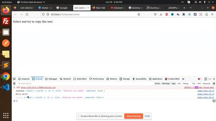Toggle the Logs filter
Screen dimensions: 216x121
[x=173, y=84]
